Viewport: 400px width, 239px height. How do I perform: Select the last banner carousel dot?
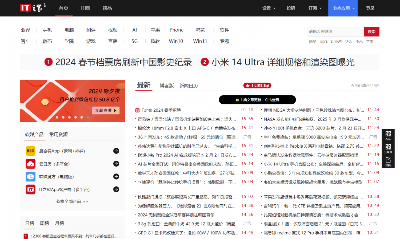click(88, 117)
